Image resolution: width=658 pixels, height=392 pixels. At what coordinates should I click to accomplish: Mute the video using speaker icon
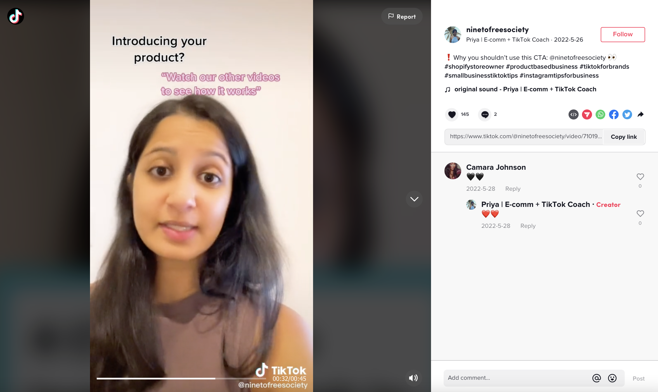[x=413, y=378]
